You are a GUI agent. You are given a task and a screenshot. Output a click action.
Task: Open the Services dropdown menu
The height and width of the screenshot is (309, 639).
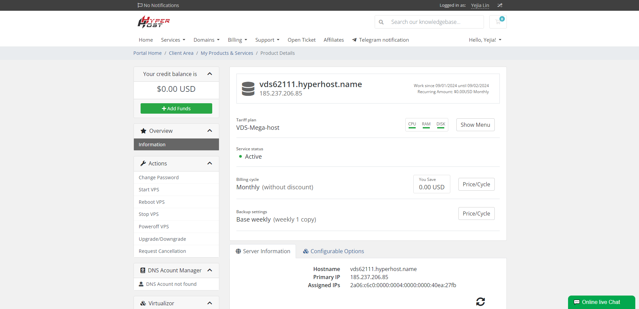(173, 40)
